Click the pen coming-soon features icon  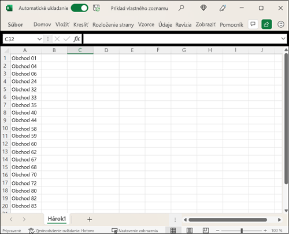223,8
